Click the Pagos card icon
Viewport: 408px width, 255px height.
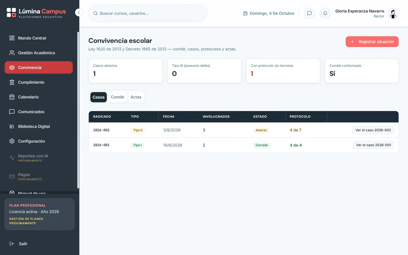(x=12, y=177)
